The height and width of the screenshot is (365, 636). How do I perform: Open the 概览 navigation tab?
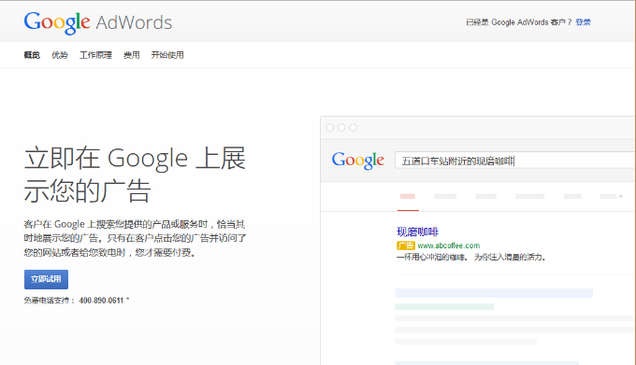coord(32,55)
